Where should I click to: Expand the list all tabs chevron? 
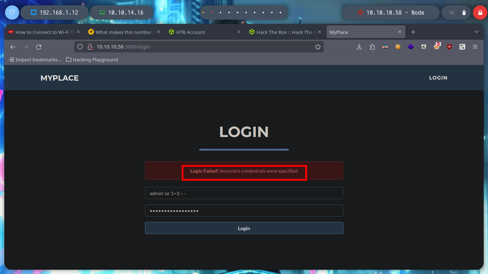point(476,32)
